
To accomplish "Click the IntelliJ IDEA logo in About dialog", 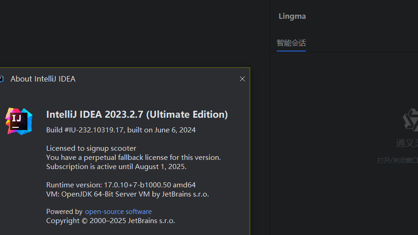I will [x=19, y=121].
